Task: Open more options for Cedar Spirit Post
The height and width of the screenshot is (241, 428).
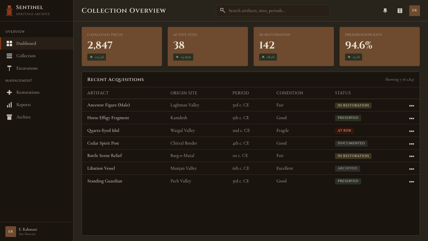Action: pos(412,144)
